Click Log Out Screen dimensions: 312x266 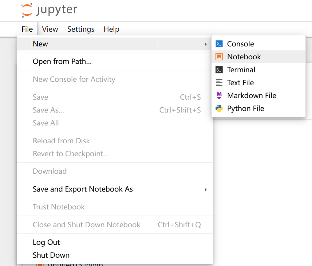(46, 242)
